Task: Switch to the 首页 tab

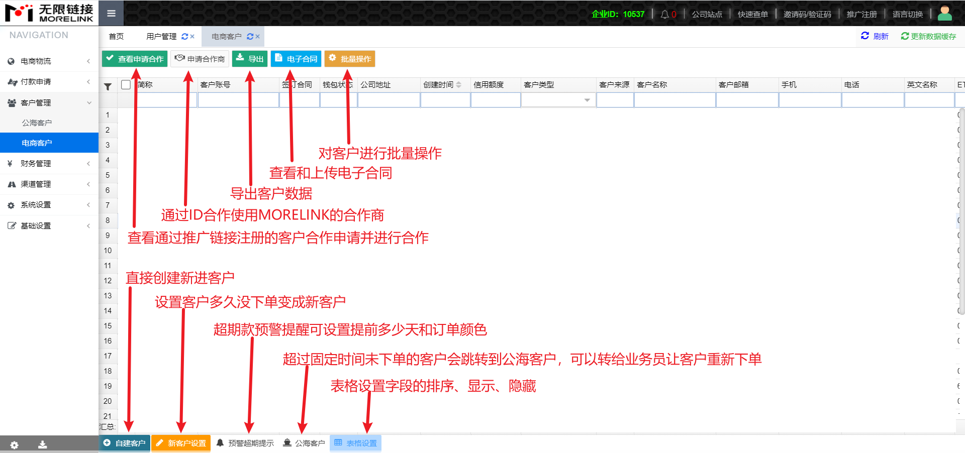Action: (x=116, y=37)
